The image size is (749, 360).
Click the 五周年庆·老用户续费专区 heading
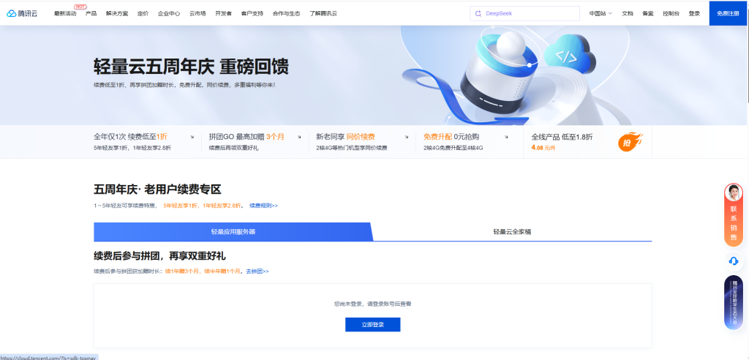(x=158, y=190)
